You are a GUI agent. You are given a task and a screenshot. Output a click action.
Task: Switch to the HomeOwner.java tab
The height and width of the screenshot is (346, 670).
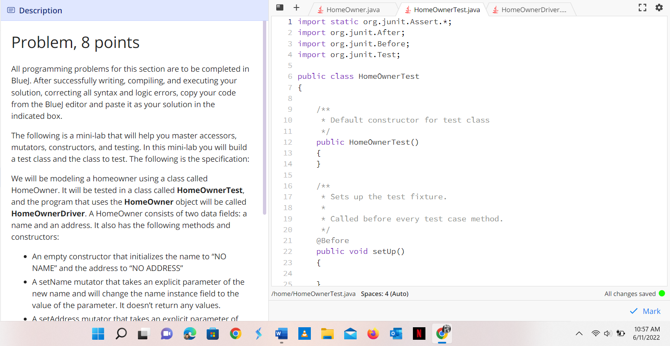(x=352, y=10)
